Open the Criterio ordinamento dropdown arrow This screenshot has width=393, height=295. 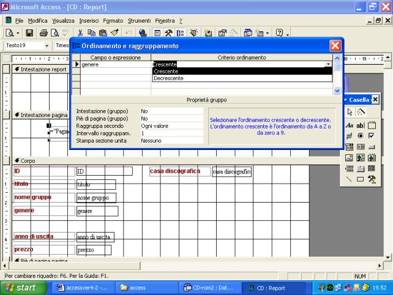point(329,64)
